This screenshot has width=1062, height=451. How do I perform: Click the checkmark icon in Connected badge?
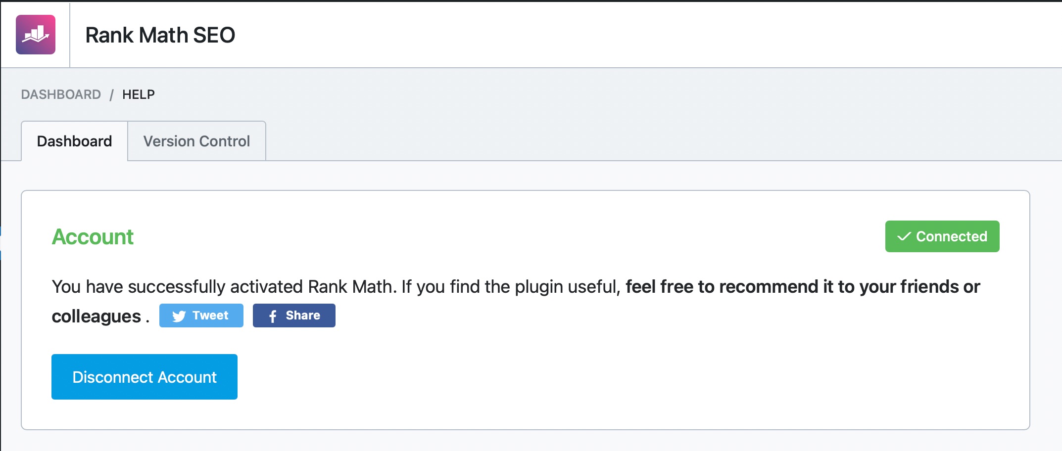coord(904,236)
